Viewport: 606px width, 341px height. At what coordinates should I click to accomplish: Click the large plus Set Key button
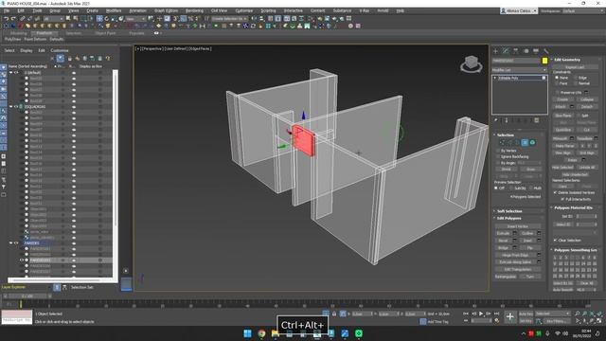point(509,317)
